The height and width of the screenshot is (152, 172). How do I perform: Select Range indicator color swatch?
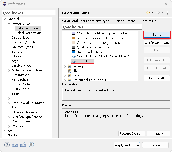click(x=73, y=52)
